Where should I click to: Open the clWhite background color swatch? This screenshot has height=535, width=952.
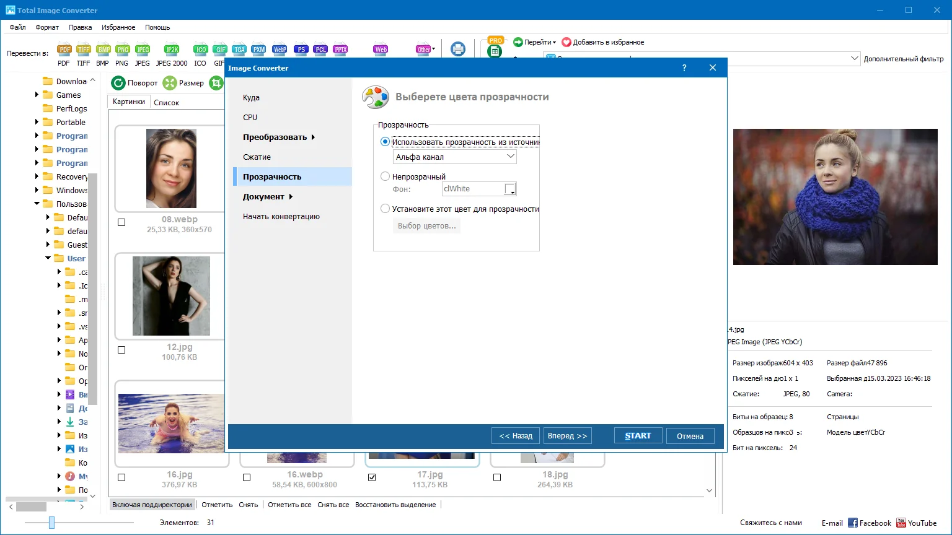[510, 189]
